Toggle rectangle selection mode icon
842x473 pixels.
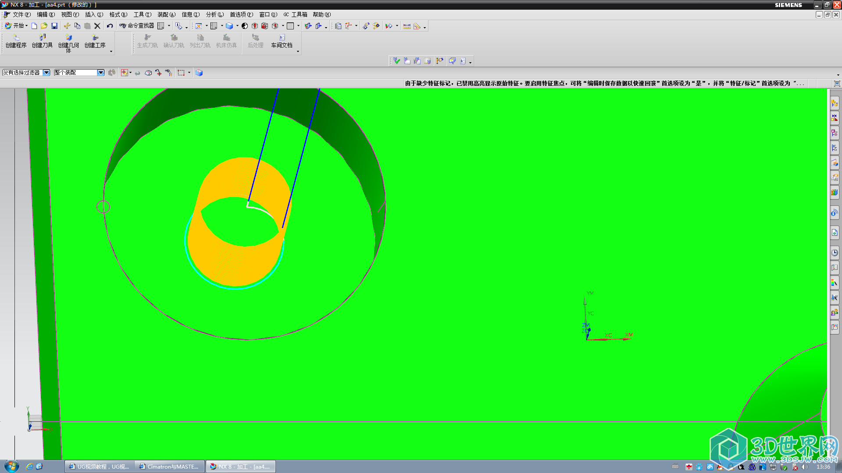(x=181, y=73)
